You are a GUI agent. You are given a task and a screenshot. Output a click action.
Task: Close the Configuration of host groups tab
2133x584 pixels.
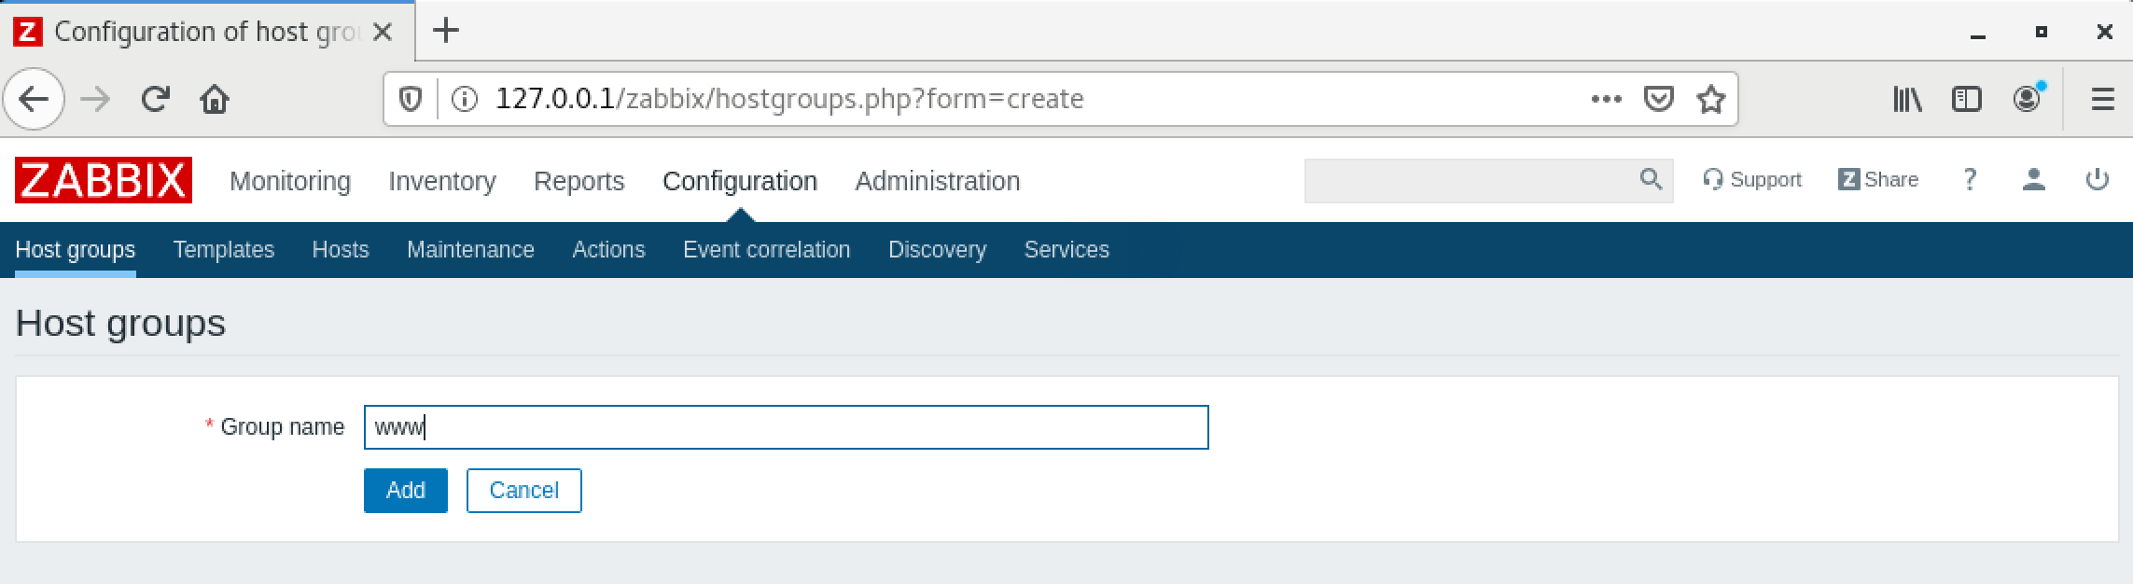(382, 32)
